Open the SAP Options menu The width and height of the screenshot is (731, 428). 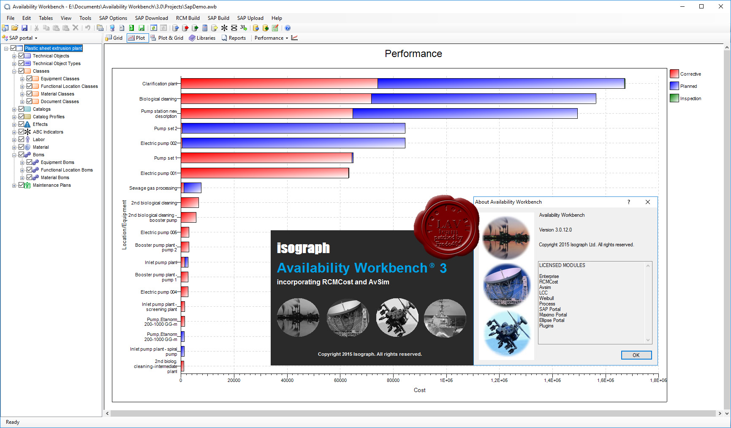113,18
